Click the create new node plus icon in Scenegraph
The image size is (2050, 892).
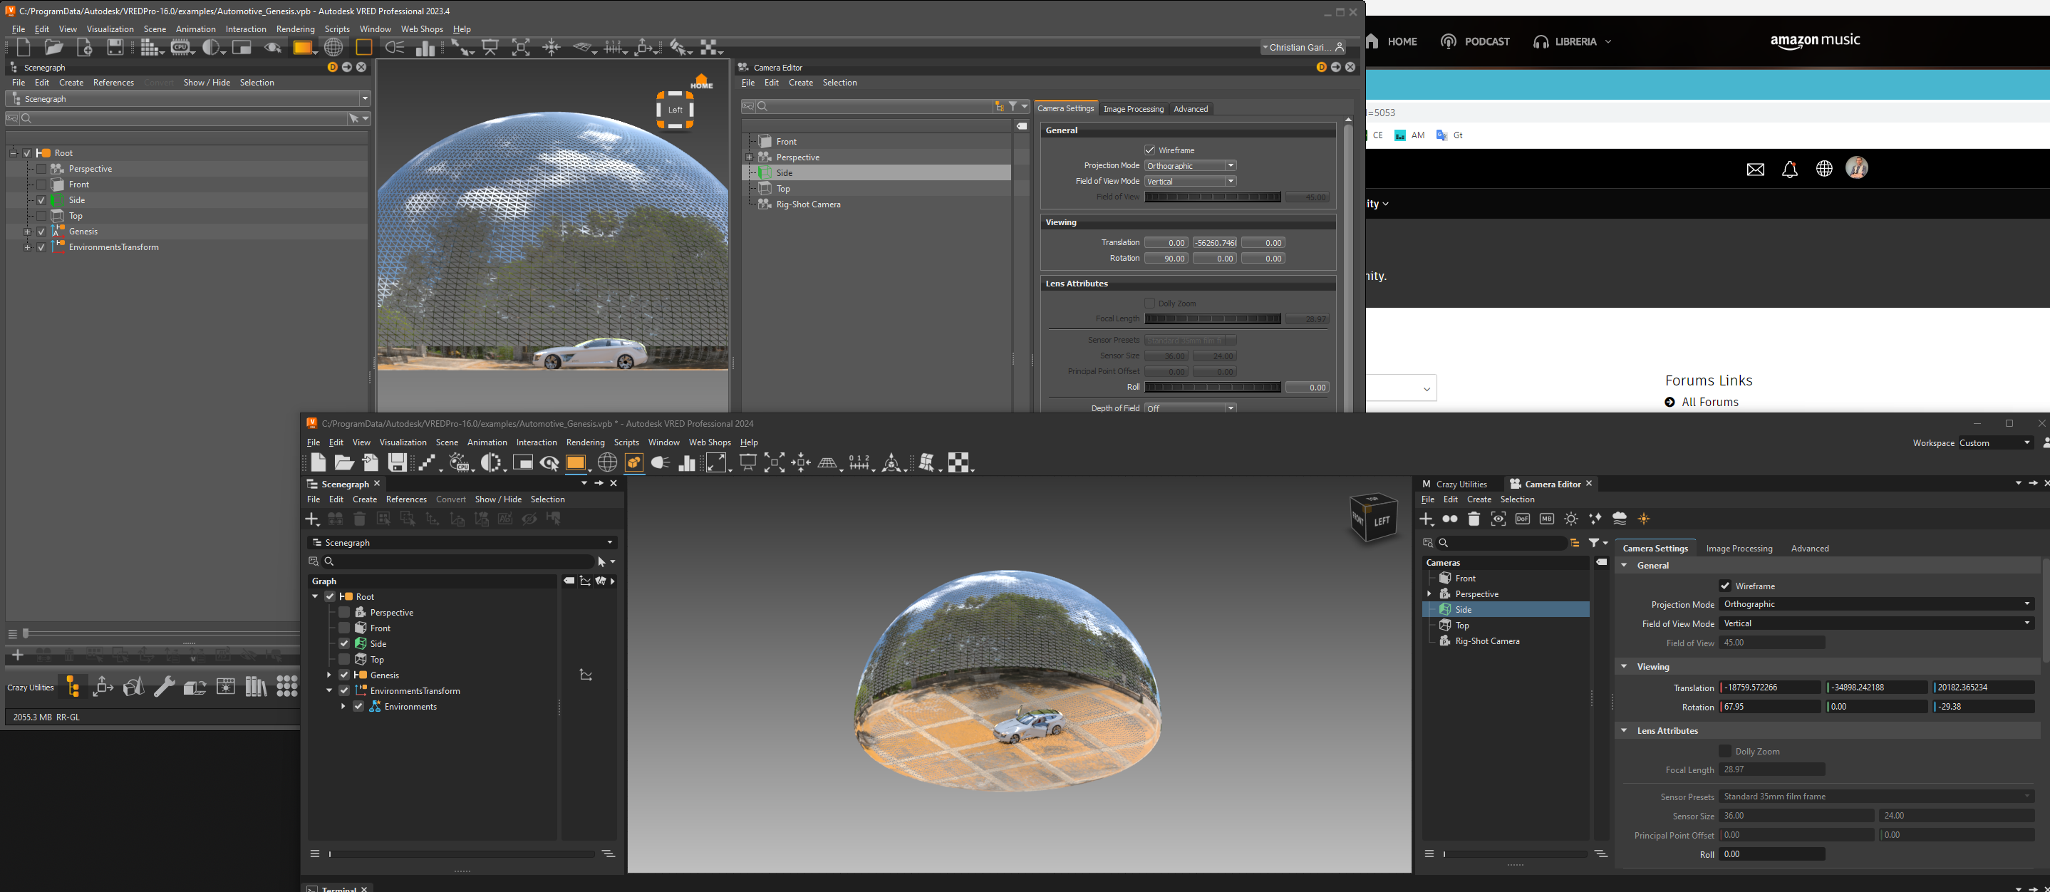point(312,519)
